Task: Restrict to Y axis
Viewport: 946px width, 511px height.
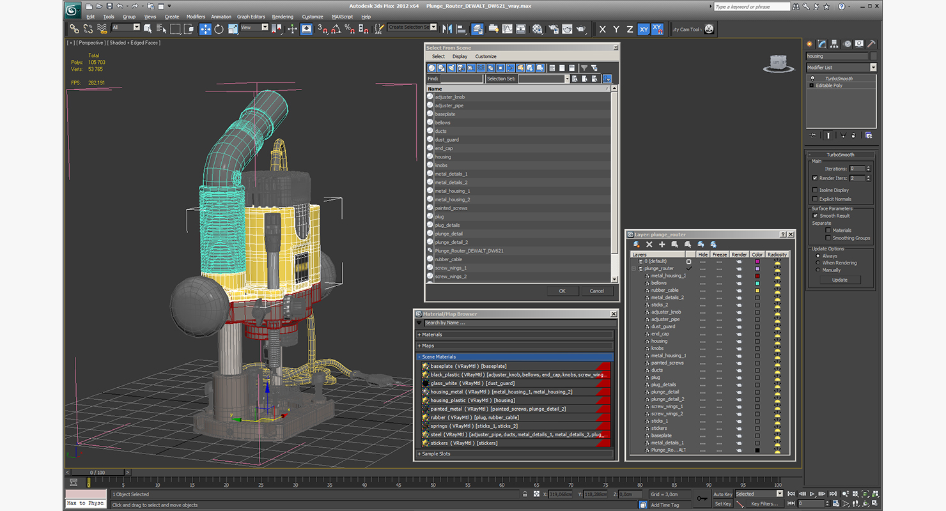Action: (616, 29)
